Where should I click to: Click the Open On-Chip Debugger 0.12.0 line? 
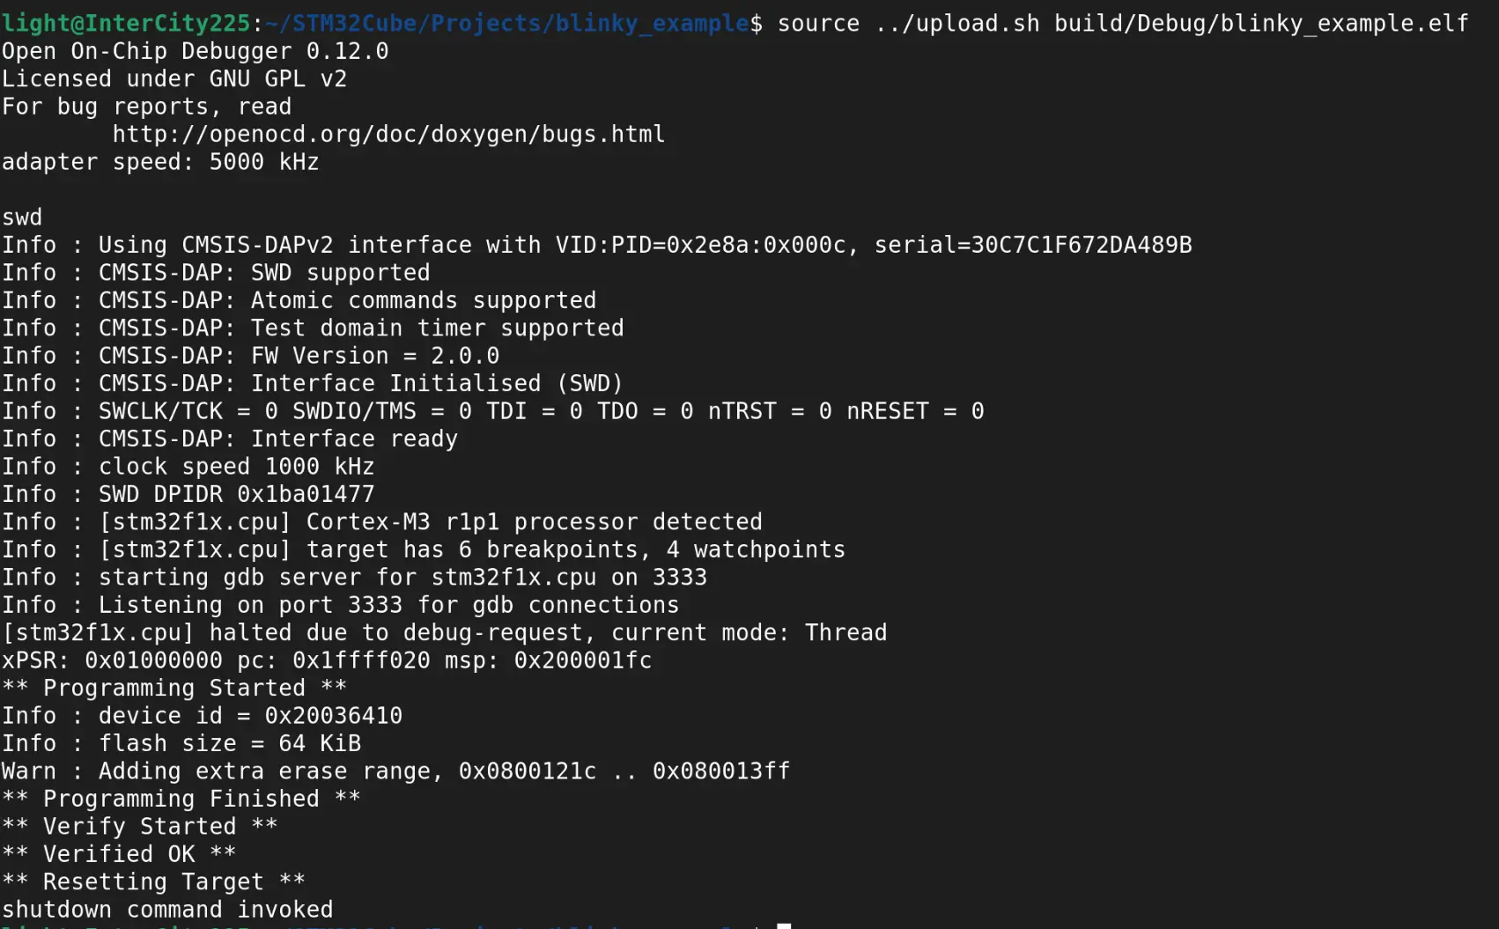(x=195, y=51)
